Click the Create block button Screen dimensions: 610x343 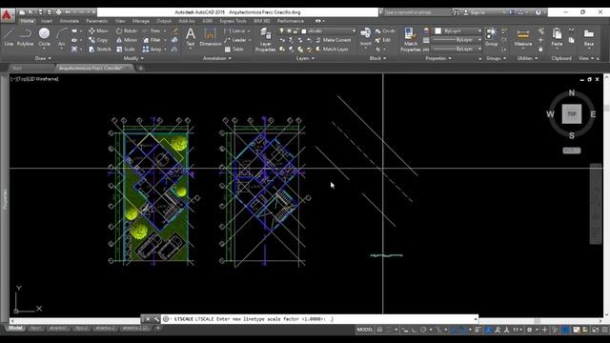pyautogui.click(x=385, y=30)
